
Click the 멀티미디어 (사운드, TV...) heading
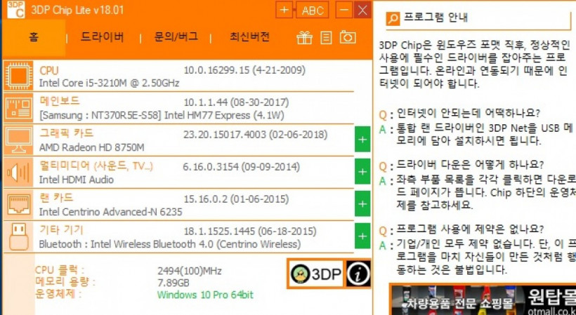tap(96, 166)
